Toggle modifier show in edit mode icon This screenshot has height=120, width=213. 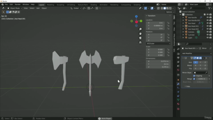coord(195,58)
